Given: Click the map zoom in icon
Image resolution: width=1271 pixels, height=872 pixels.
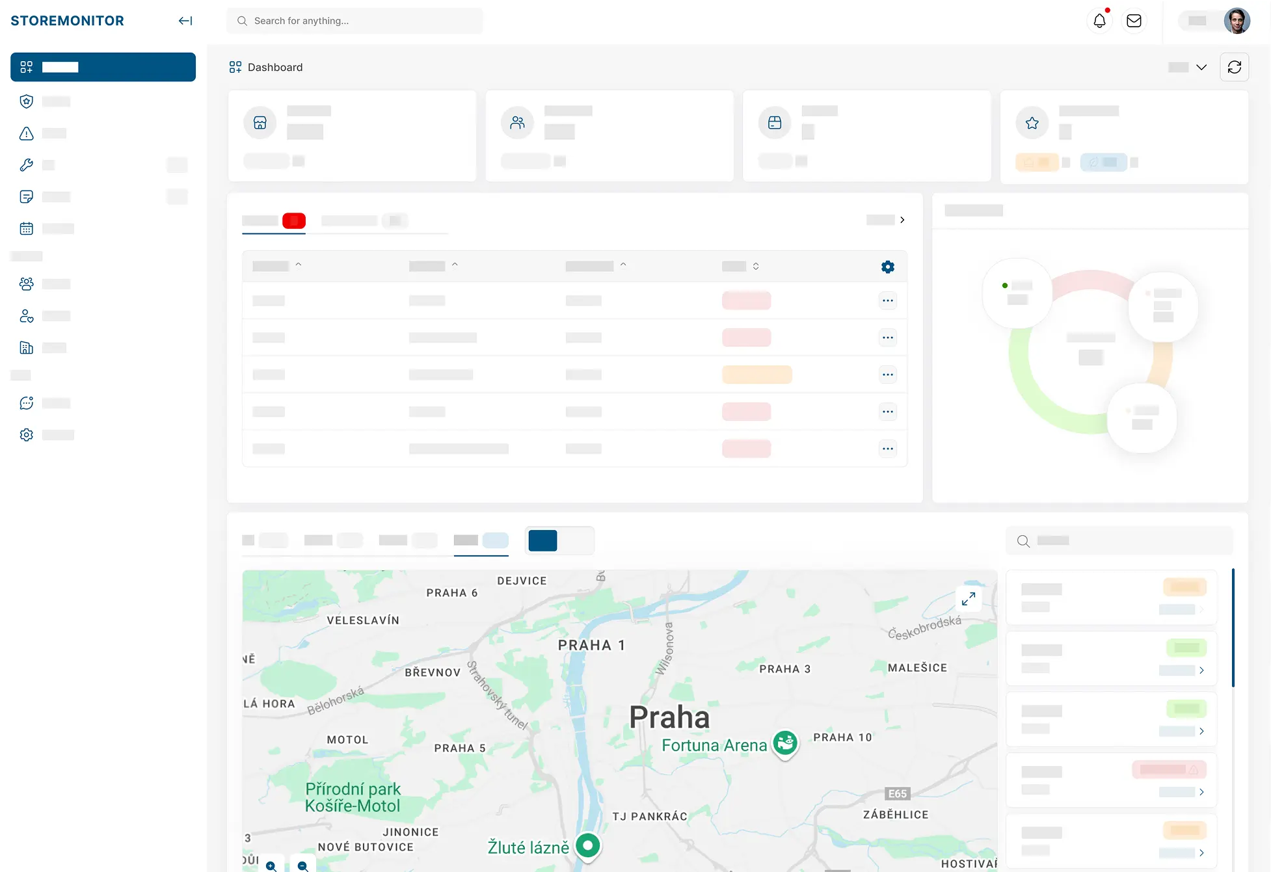Looking at the screenshot, I should click(271, 865).
